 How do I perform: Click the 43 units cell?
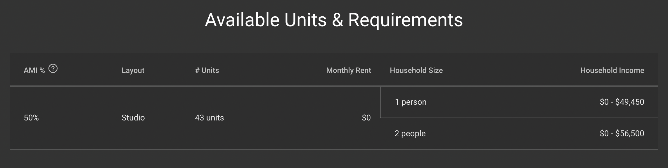tap(210, 118)
